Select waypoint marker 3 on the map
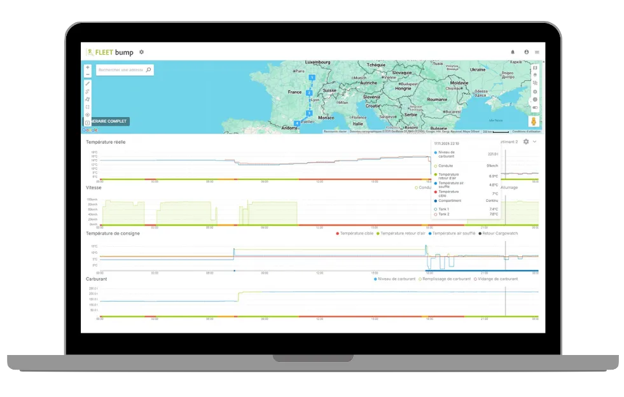Viewport: 624px width, 397px height. [x=309, y=113]
